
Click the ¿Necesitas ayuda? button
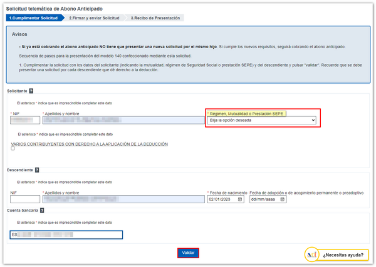click(x=343, y=255)
